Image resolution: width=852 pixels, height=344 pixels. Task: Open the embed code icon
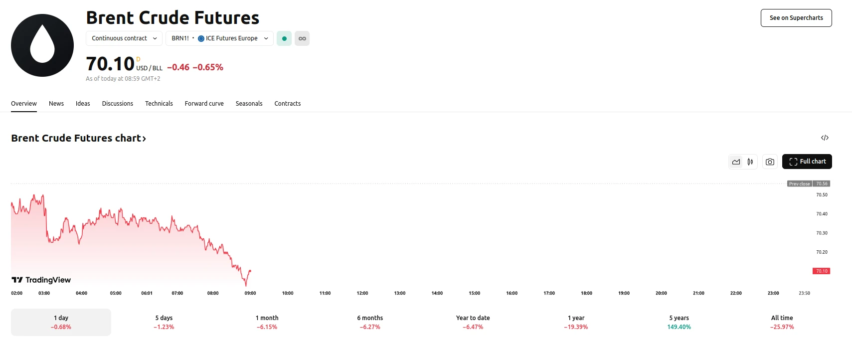pyautogui.click(x=825, y=138)
